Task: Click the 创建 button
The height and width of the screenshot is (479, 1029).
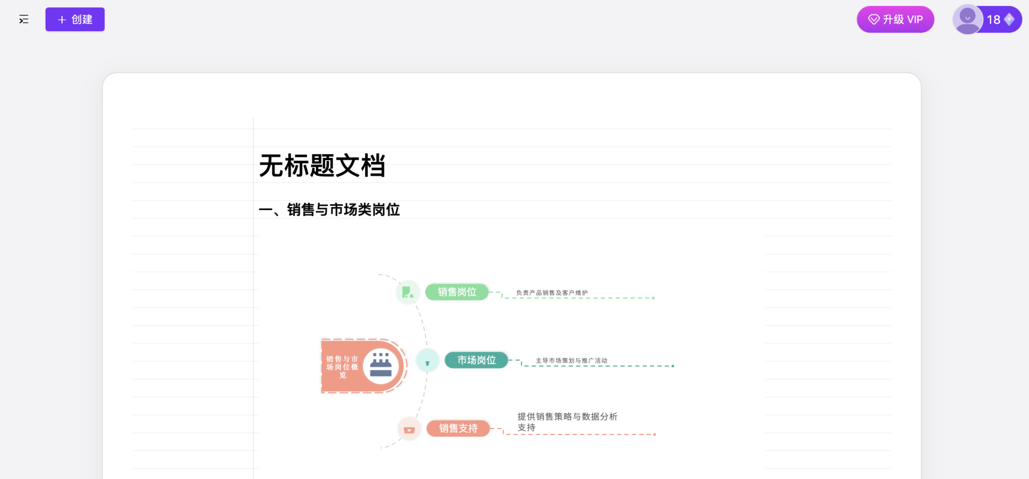Action: pyautogui.click(x=75, y=20)
